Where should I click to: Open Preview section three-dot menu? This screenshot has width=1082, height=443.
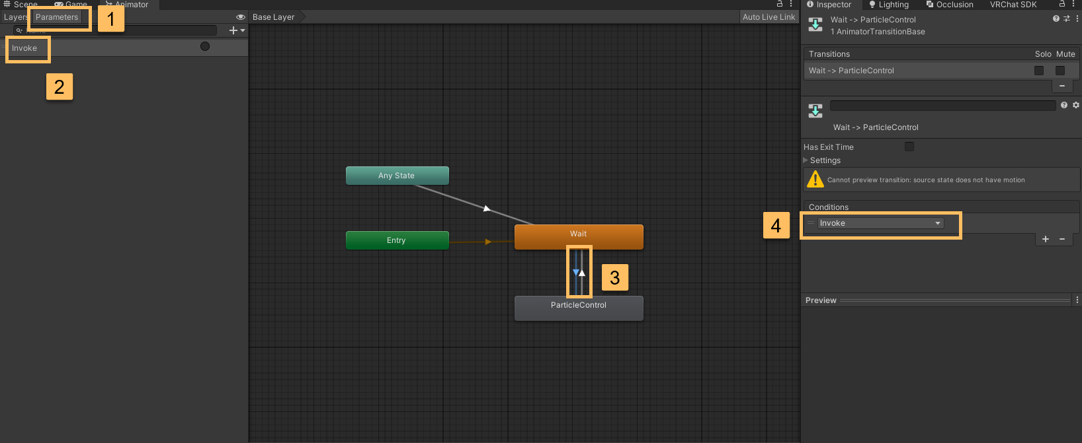1077,300
